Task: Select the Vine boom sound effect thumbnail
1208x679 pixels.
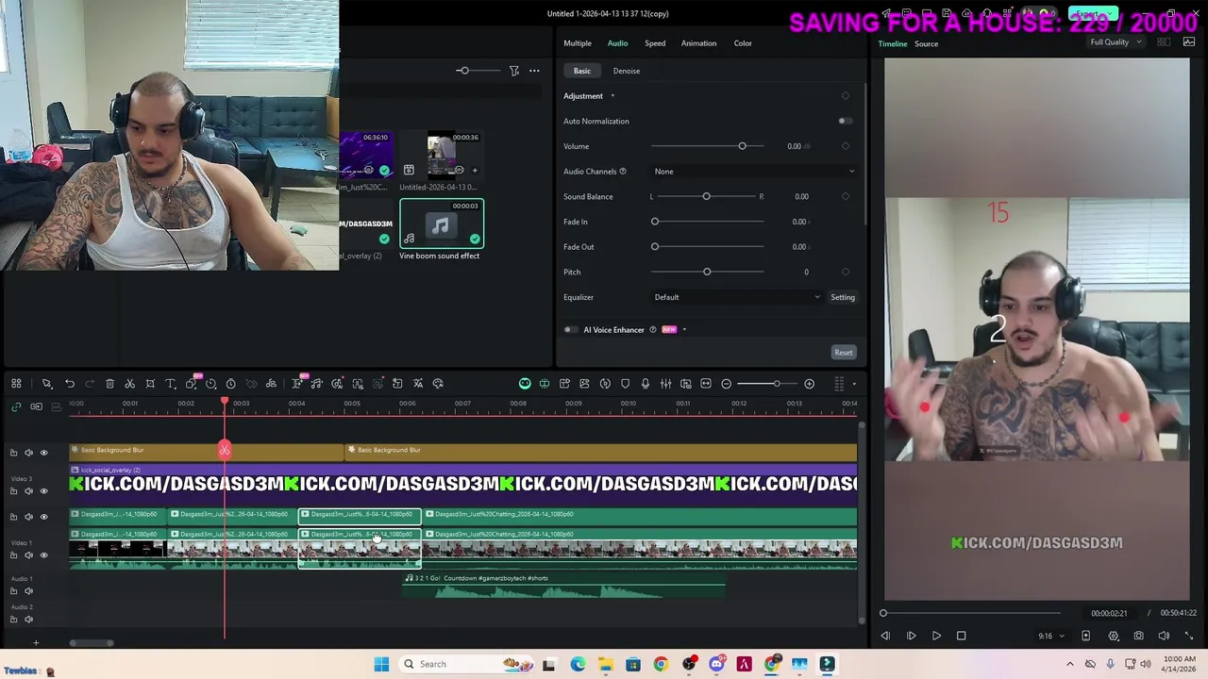Action: pyautogui.click(x=442, y=224)
